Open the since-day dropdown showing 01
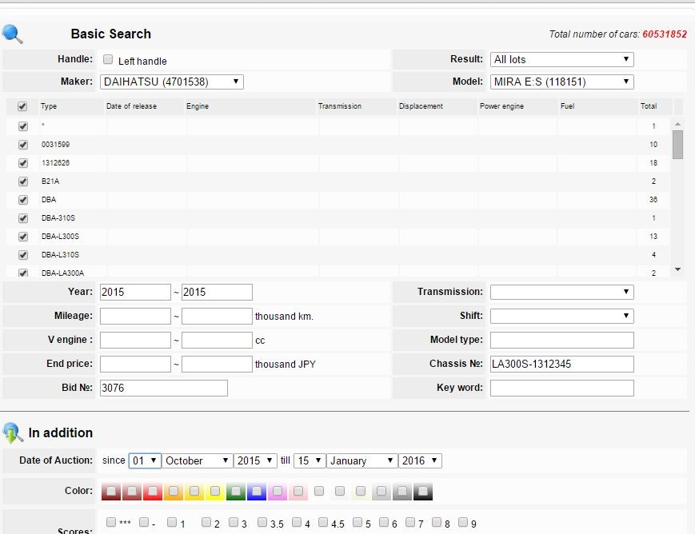The image size is (695, 534). (x=145, y=461)
